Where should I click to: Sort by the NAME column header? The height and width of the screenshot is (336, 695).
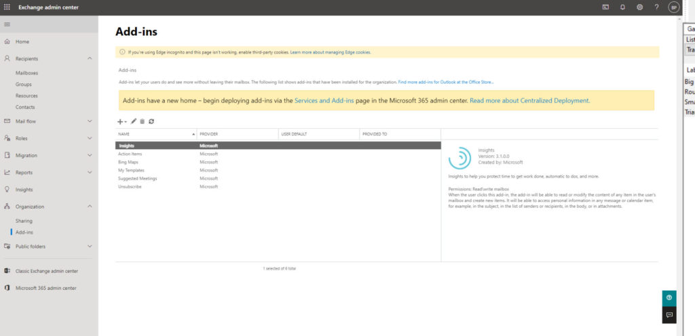click(x=156, y=134)
